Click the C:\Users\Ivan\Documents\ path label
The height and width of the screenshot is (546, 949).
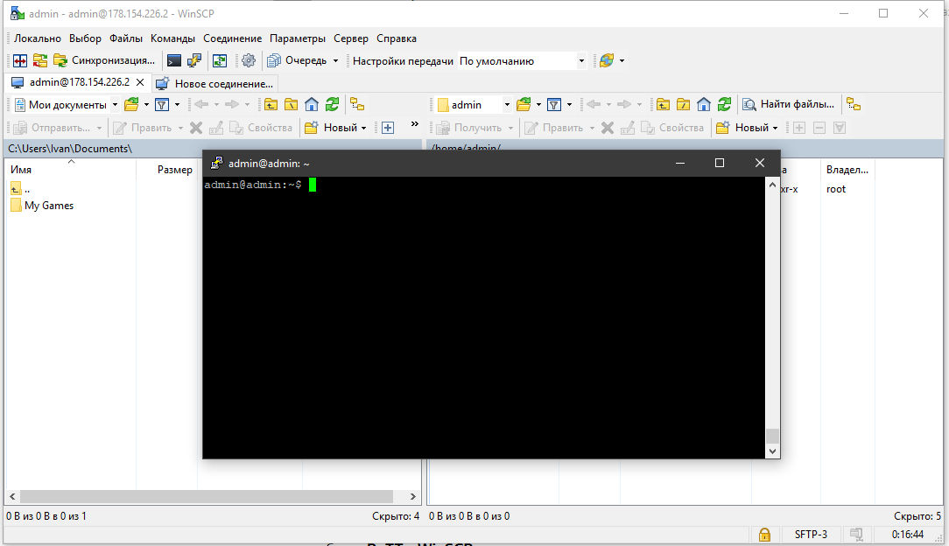tap(70, 149)
